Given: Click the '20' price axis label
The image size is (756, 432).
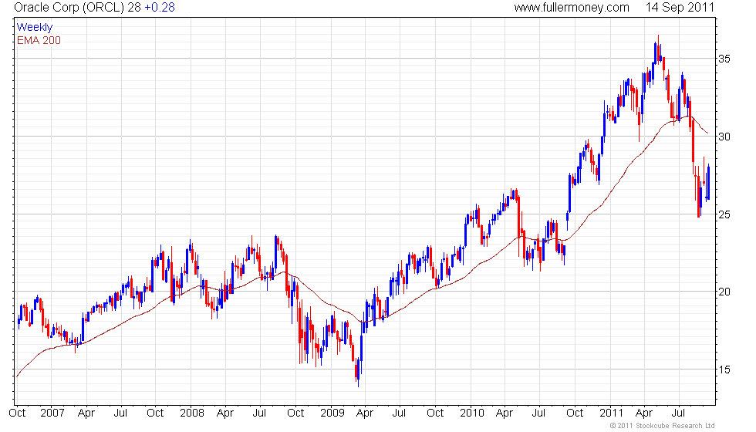Looking at the screenshot, I should (724, 292).
